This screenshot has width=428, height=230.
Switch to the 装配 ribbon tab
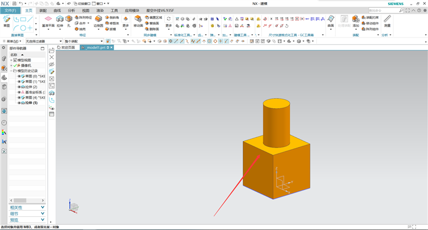(x=43, y=10)
